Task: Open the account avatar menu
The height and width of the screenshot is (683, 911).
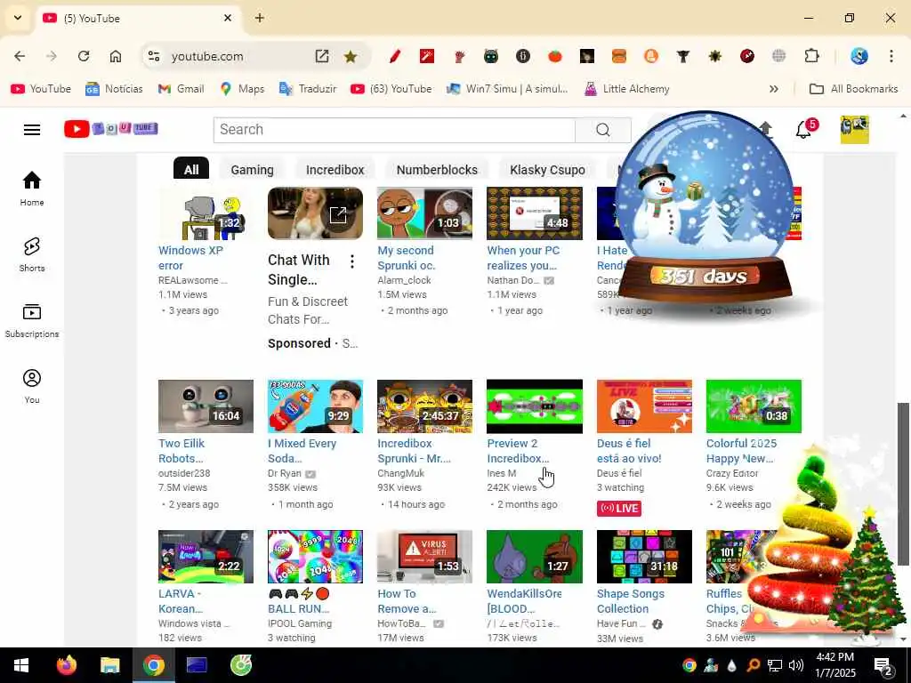Action: click(854, 130)
